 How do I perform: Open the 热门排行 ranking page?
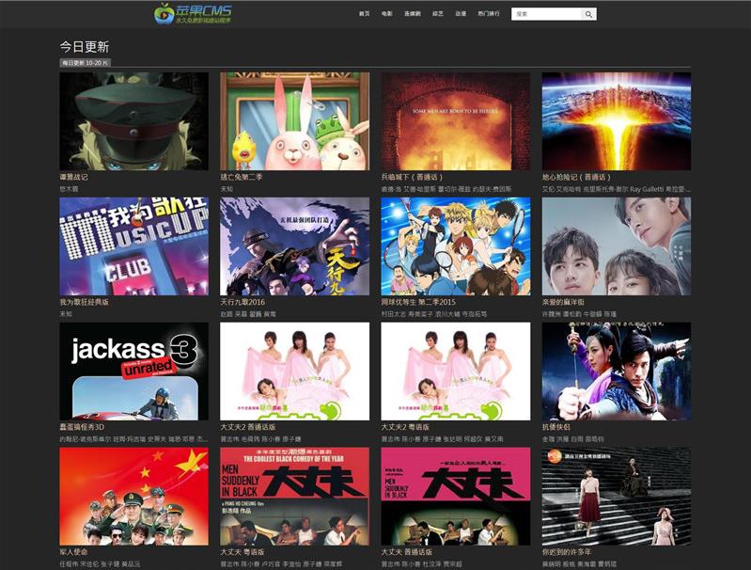[x=490, y=14]
